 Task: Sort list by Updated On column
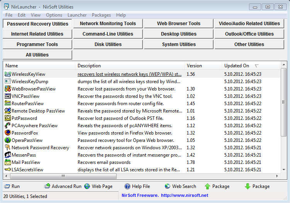[x=236, y=66]
